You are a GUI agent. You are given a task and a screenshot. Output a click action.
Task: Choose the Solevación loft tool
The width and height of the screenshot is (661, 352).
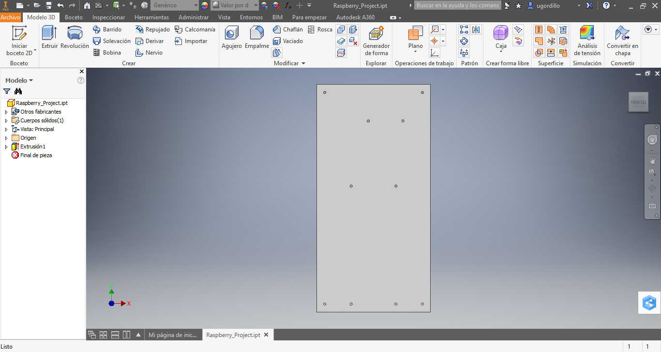(111, 41)
